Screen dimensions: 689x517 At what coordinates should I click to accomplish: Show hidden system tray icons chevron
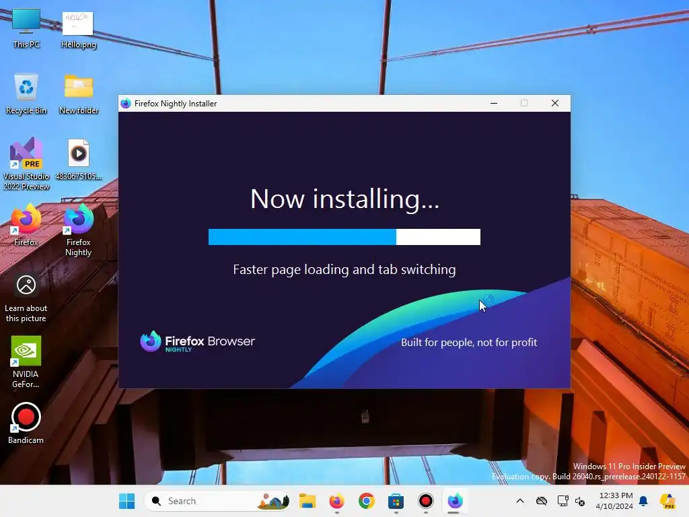[520, 501]
